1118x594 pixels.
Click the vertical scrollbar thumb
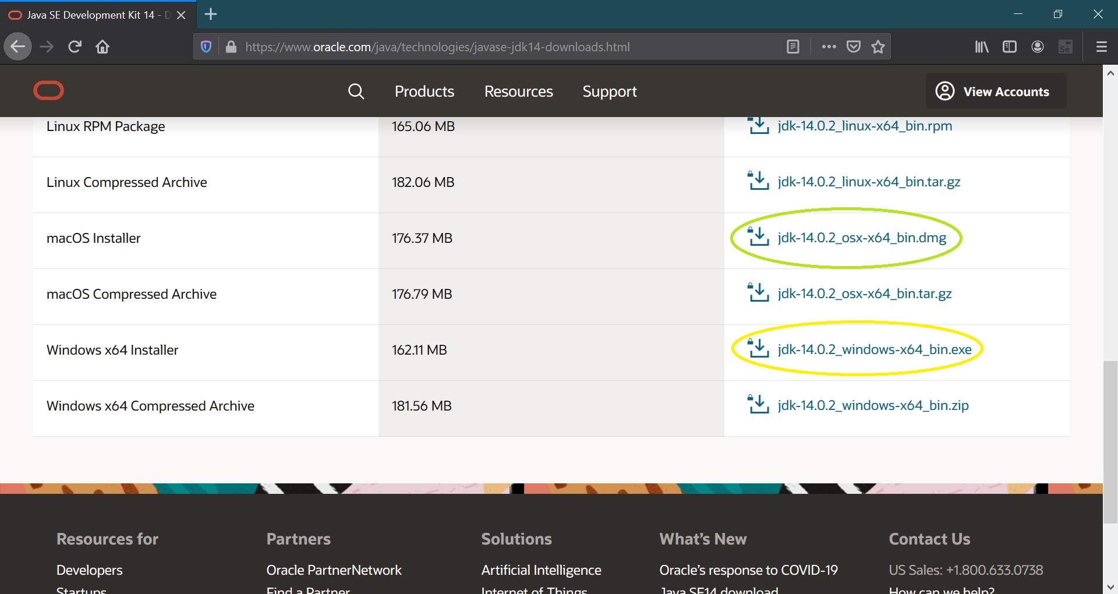1110,443
